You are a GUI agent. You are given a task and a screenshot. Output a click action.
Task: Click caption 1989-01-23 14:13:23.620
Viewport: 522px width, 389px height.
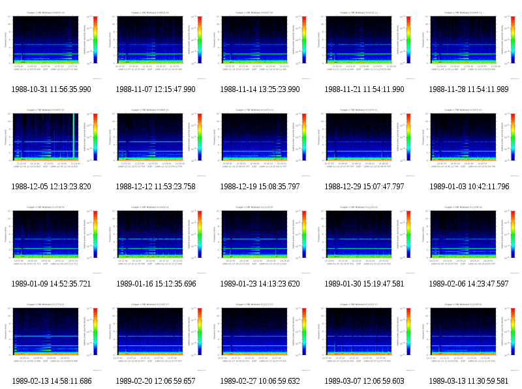[x=260, y=284]
